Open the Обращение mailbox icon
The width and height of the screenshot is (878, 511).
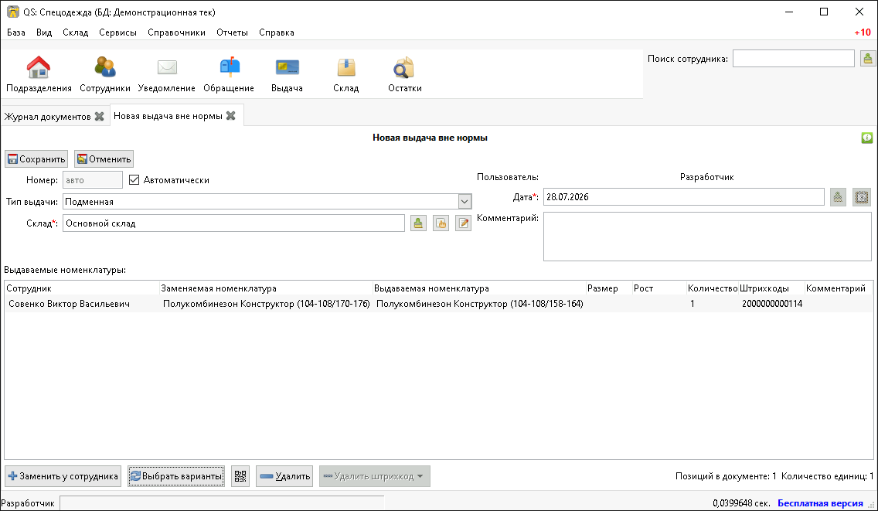229,74
